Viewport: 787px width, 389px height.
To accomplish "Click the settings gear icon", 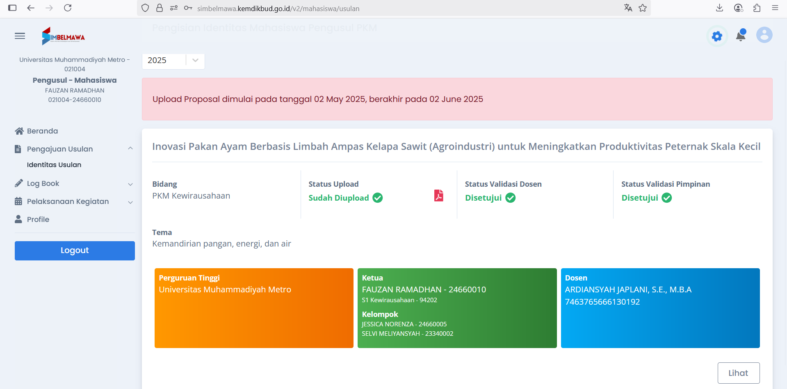I will point(717,36).
